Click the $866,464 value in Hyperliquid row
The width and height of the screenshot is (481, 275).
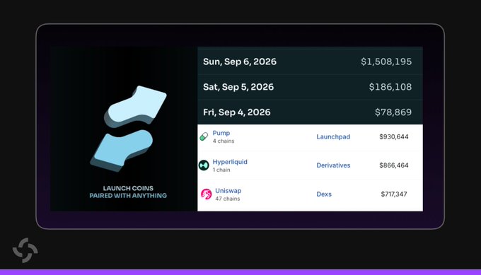(394, 165)
